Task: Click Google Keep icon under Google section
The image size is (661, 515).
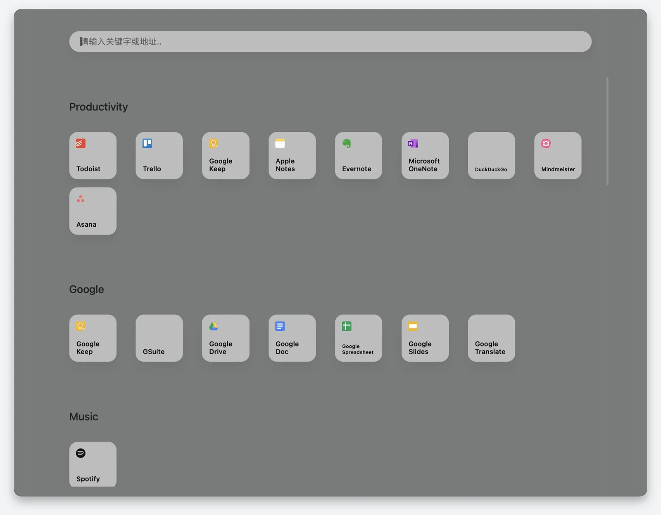Action: [x=81, y=326]
